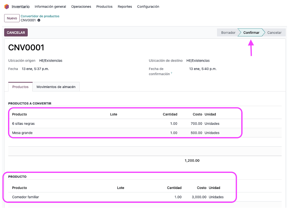The image size is (288, 208).
Task: Open the Configuración menu
Action: coord(148,6)
